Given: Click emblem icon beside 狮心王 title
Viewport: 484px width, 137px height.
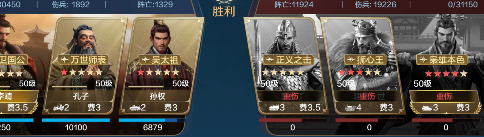Looking at the screenshot, I should [x=351, y=60].
